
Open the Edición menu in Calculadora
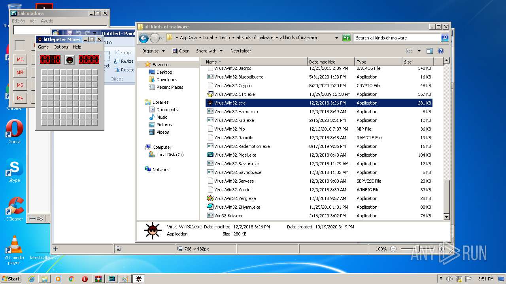point(19,21)
